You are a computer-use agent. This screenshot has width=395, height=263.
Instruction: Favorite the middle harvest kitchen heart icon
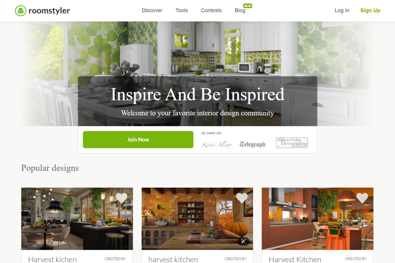coord(242,198)
